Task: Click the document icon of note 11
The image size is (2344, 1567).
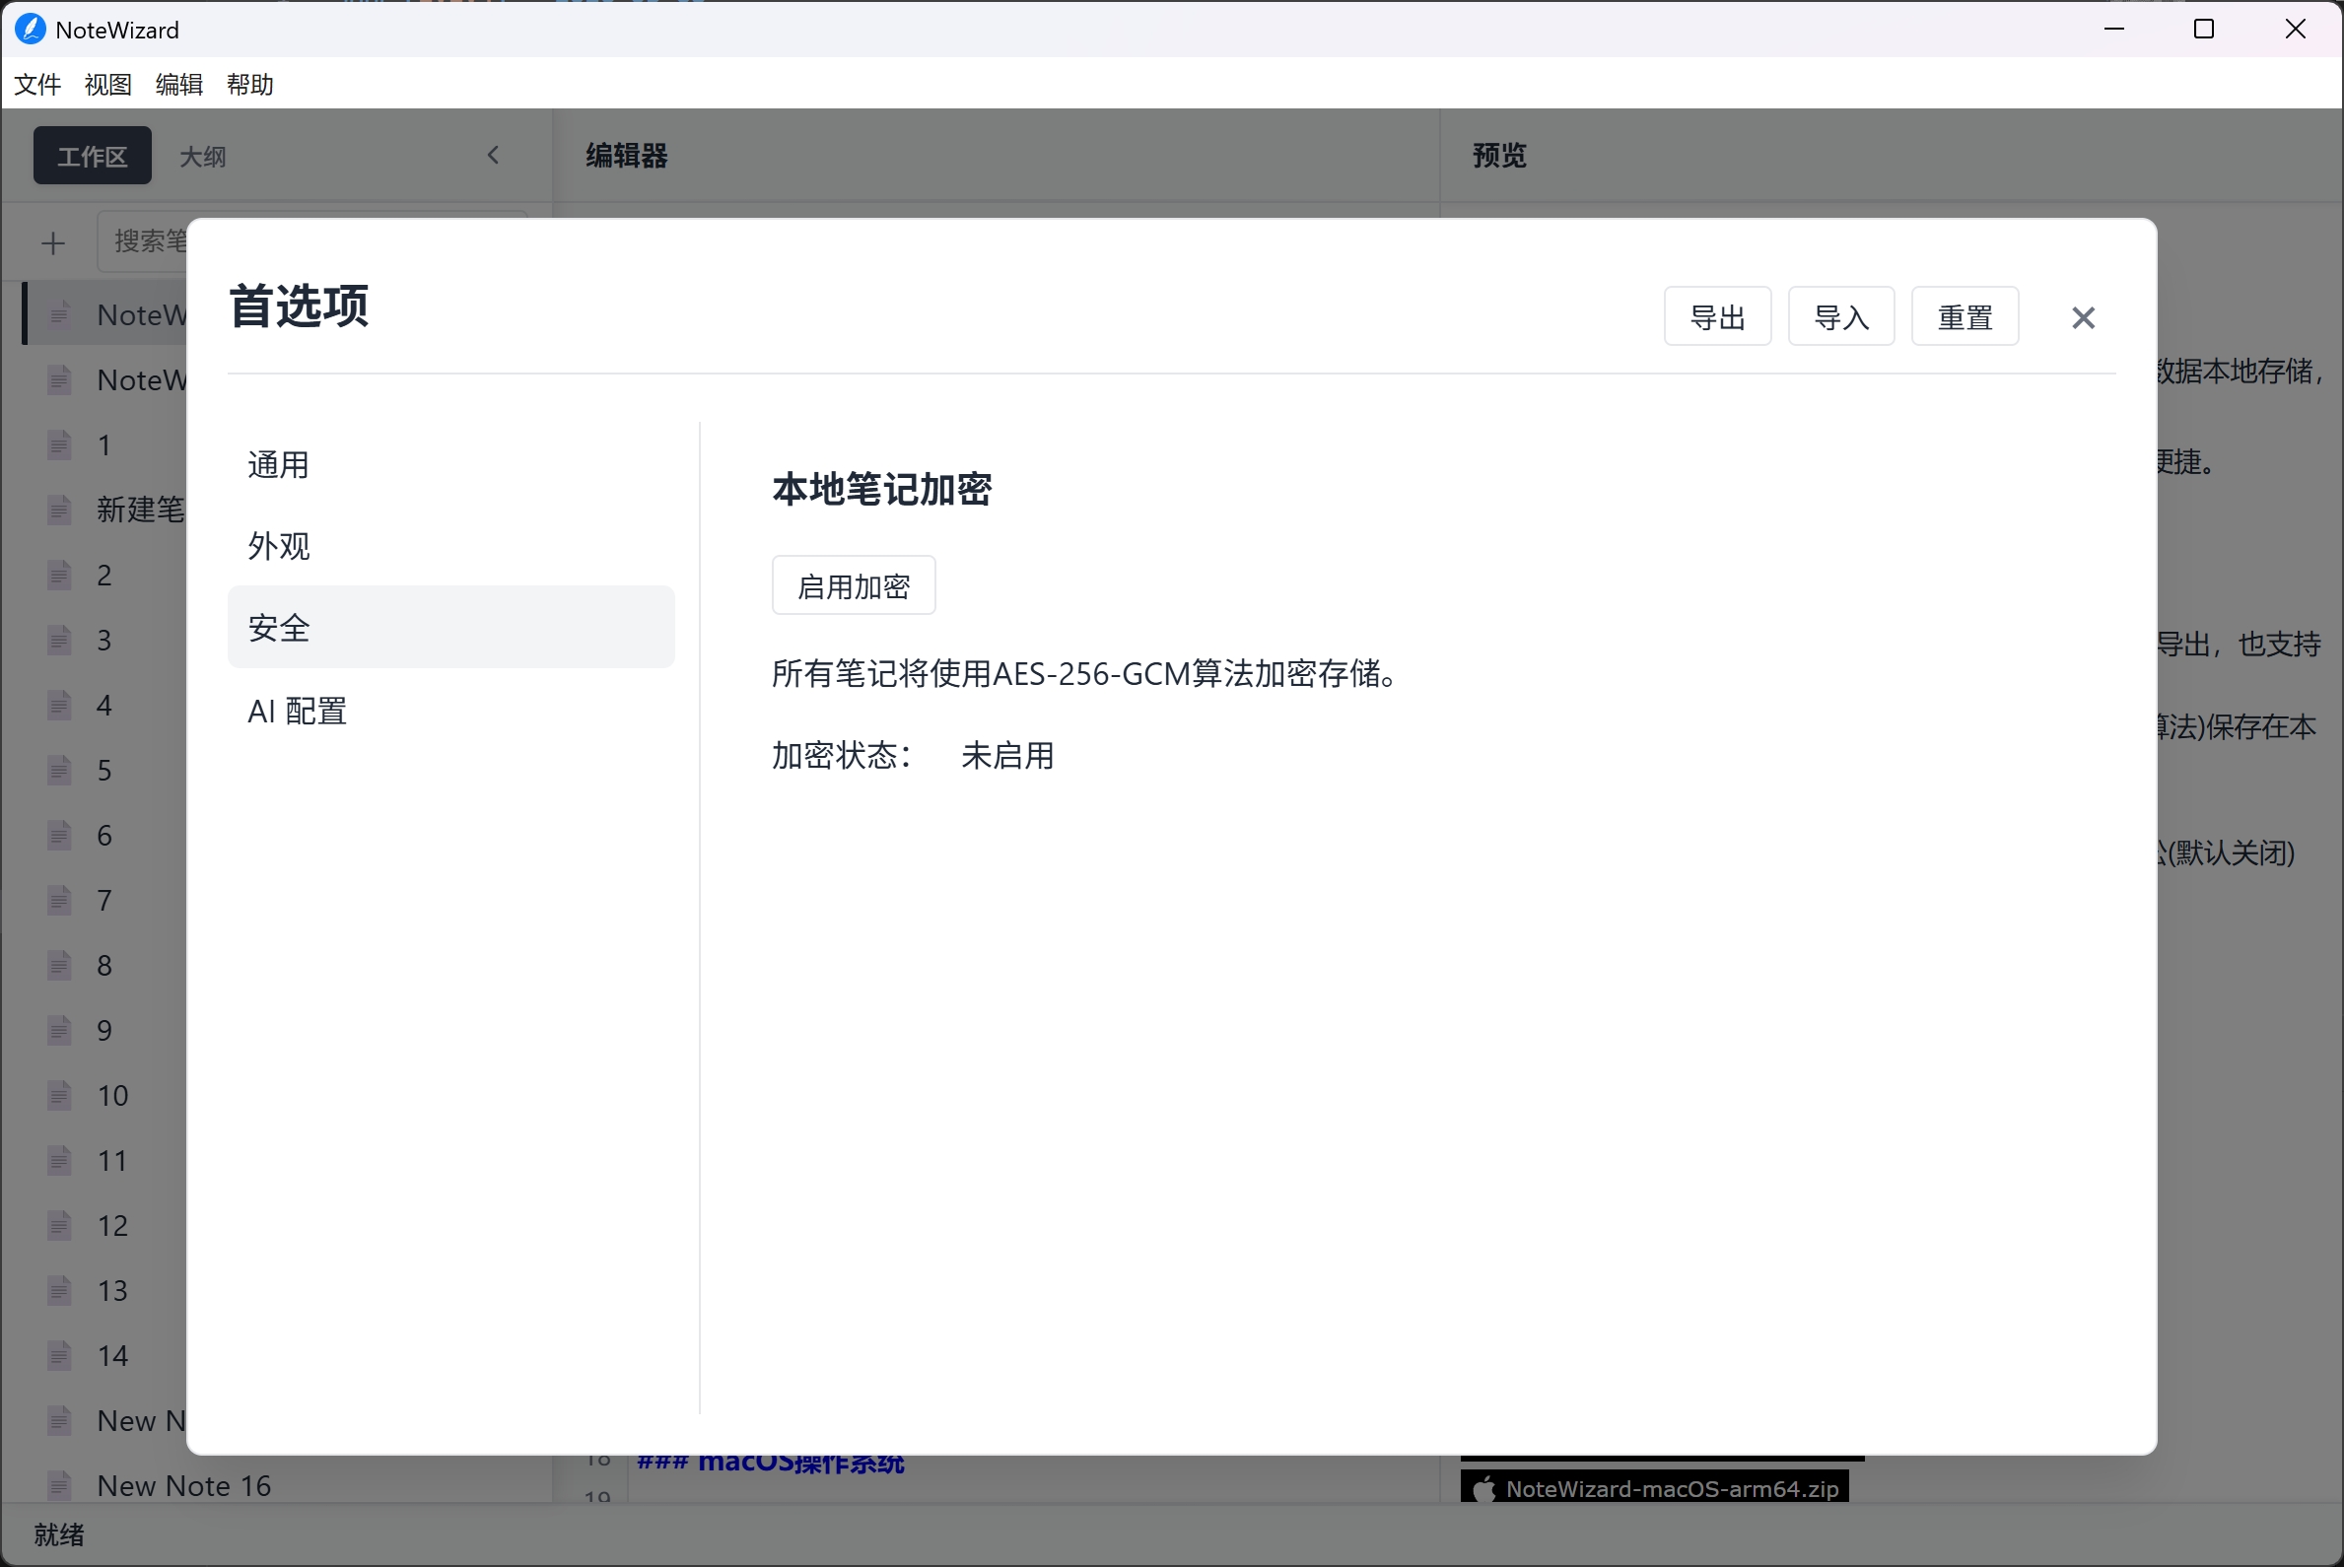Action: 59,1160
